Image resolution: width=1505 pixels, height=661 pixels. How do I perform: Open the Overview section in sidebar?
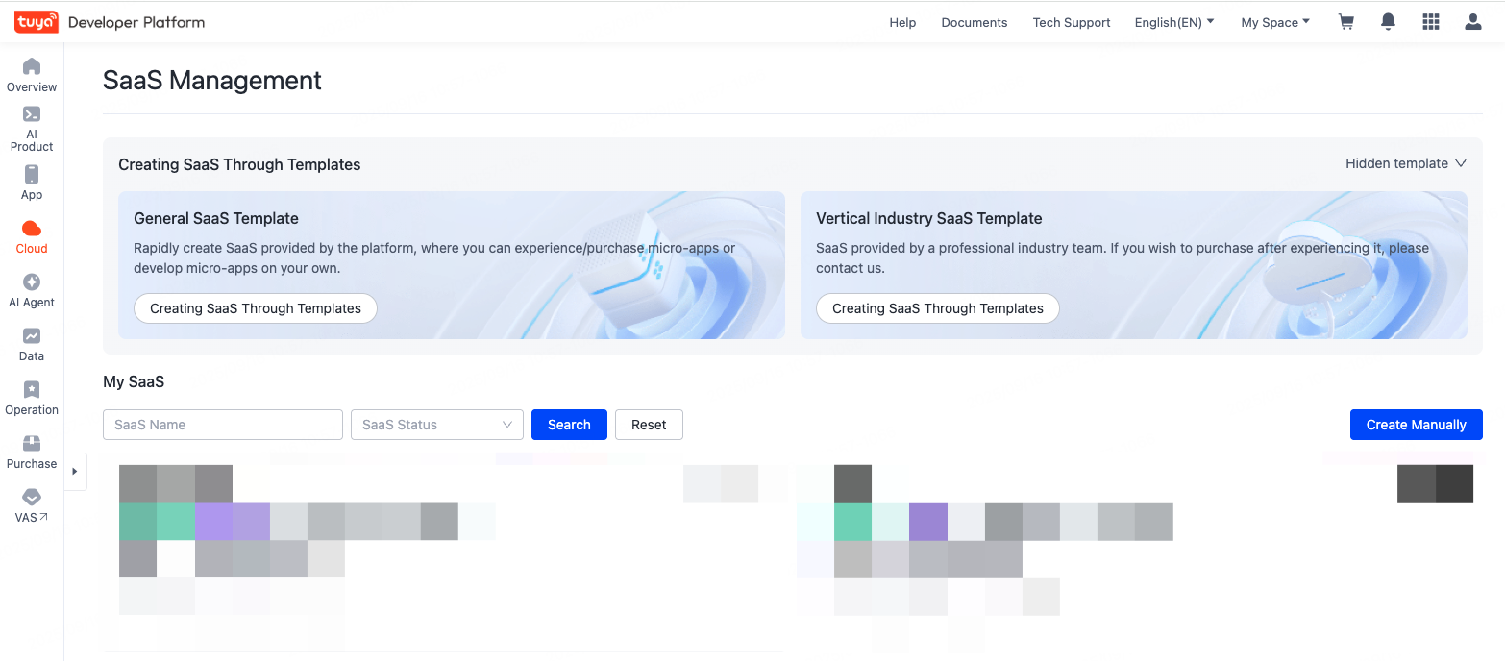(x=31, y=74)
